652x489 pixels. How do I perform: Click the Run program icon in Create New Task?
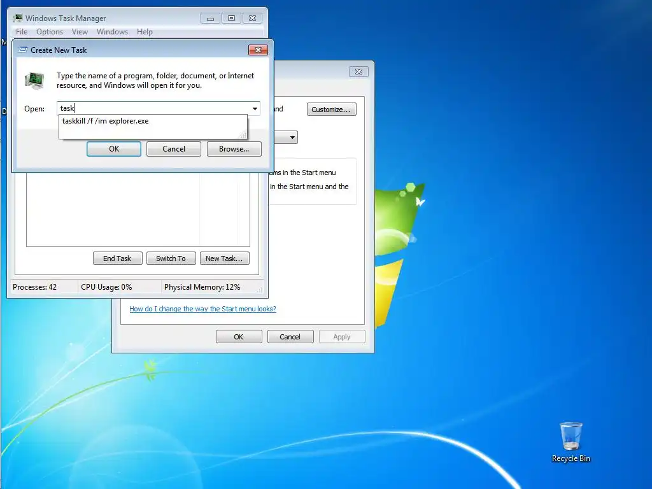[34, 80]
